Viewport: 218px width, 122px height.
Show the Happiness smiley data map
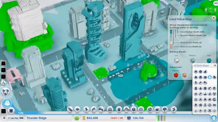[201, 72]
